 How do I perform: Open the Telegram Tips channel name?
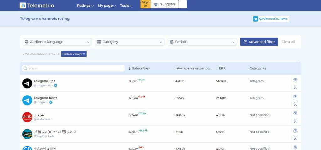45,81
